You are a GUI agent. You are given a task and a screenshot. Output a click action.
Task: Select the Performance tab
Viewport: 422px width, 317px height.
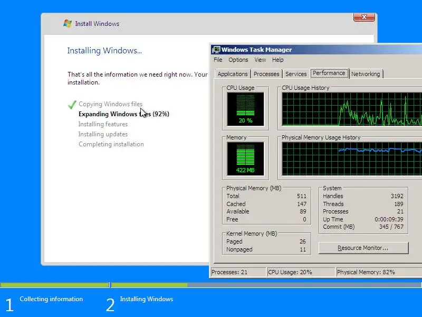(329, 73)
